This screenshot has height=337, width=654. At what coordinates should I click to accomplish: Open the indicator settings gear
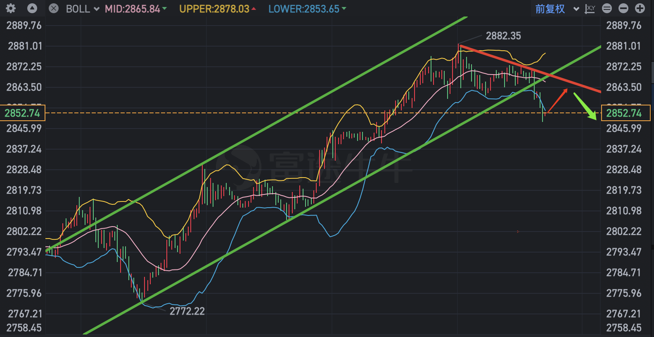click(11, 8)
